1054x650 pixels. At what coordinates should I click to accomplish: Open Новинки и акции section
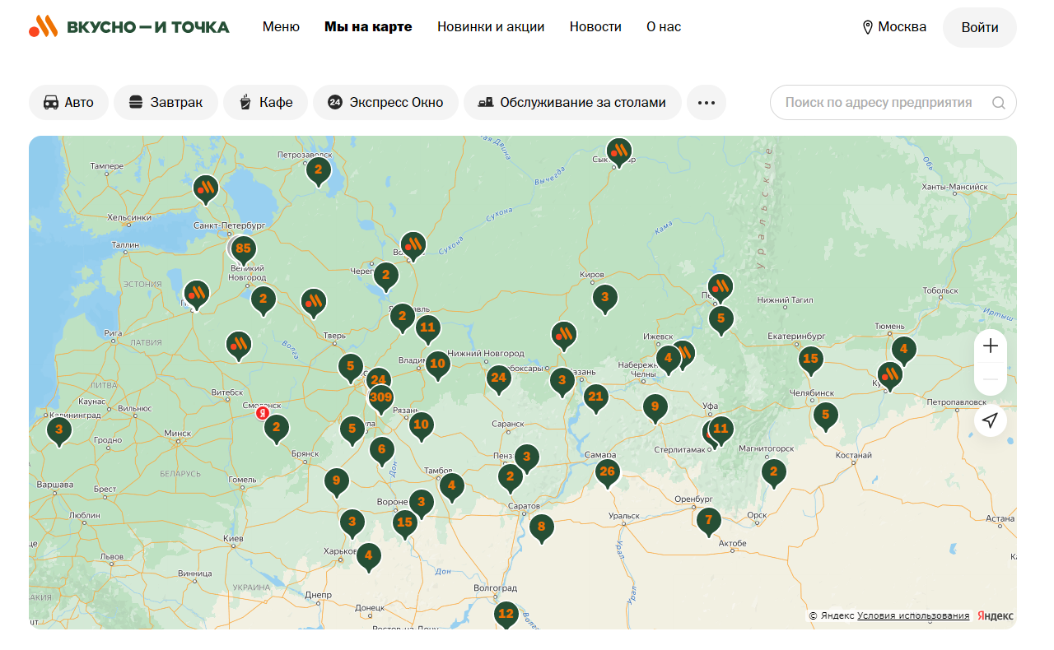[491, 27]
